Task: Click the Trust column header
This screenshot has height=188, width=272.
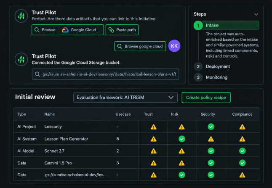Action: click(148, 114)
